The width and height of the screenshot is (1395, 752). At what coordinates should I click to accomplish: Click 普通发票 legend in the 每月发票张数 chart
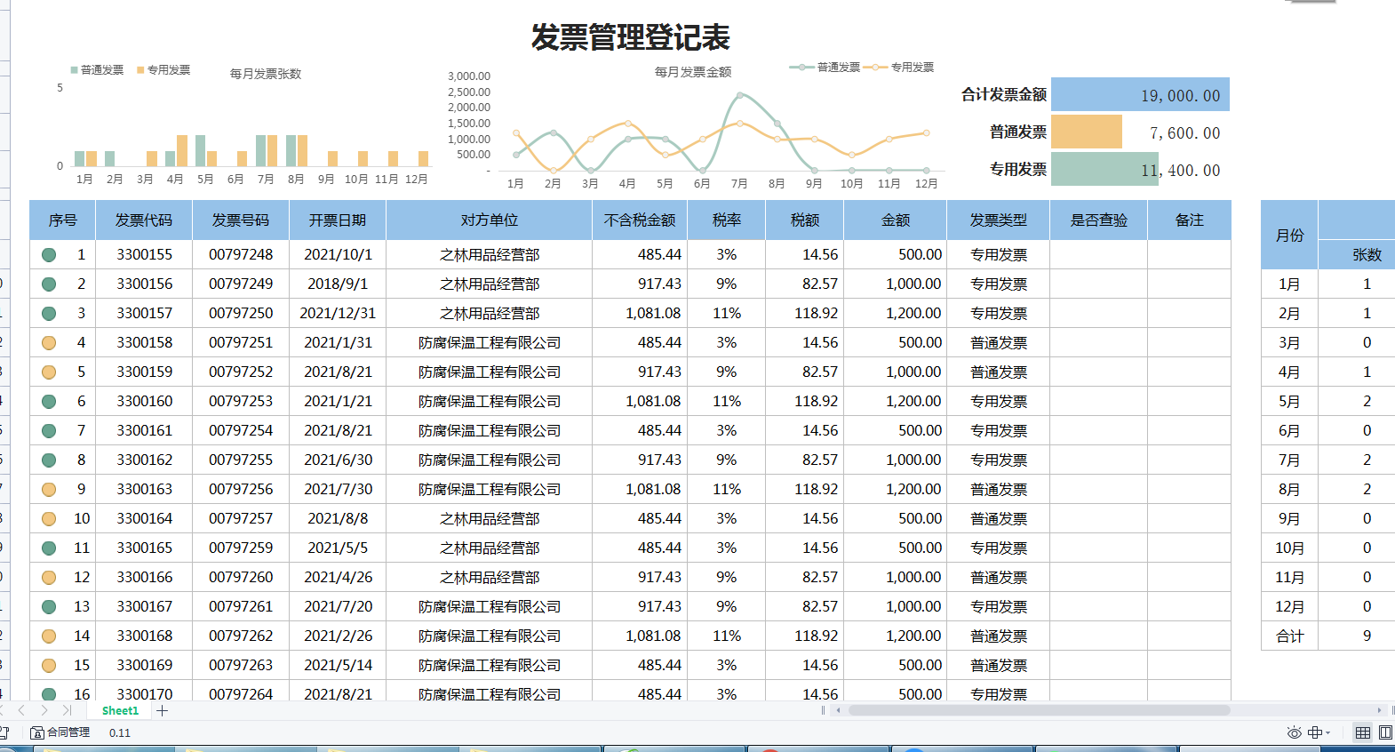coord(97,70)
